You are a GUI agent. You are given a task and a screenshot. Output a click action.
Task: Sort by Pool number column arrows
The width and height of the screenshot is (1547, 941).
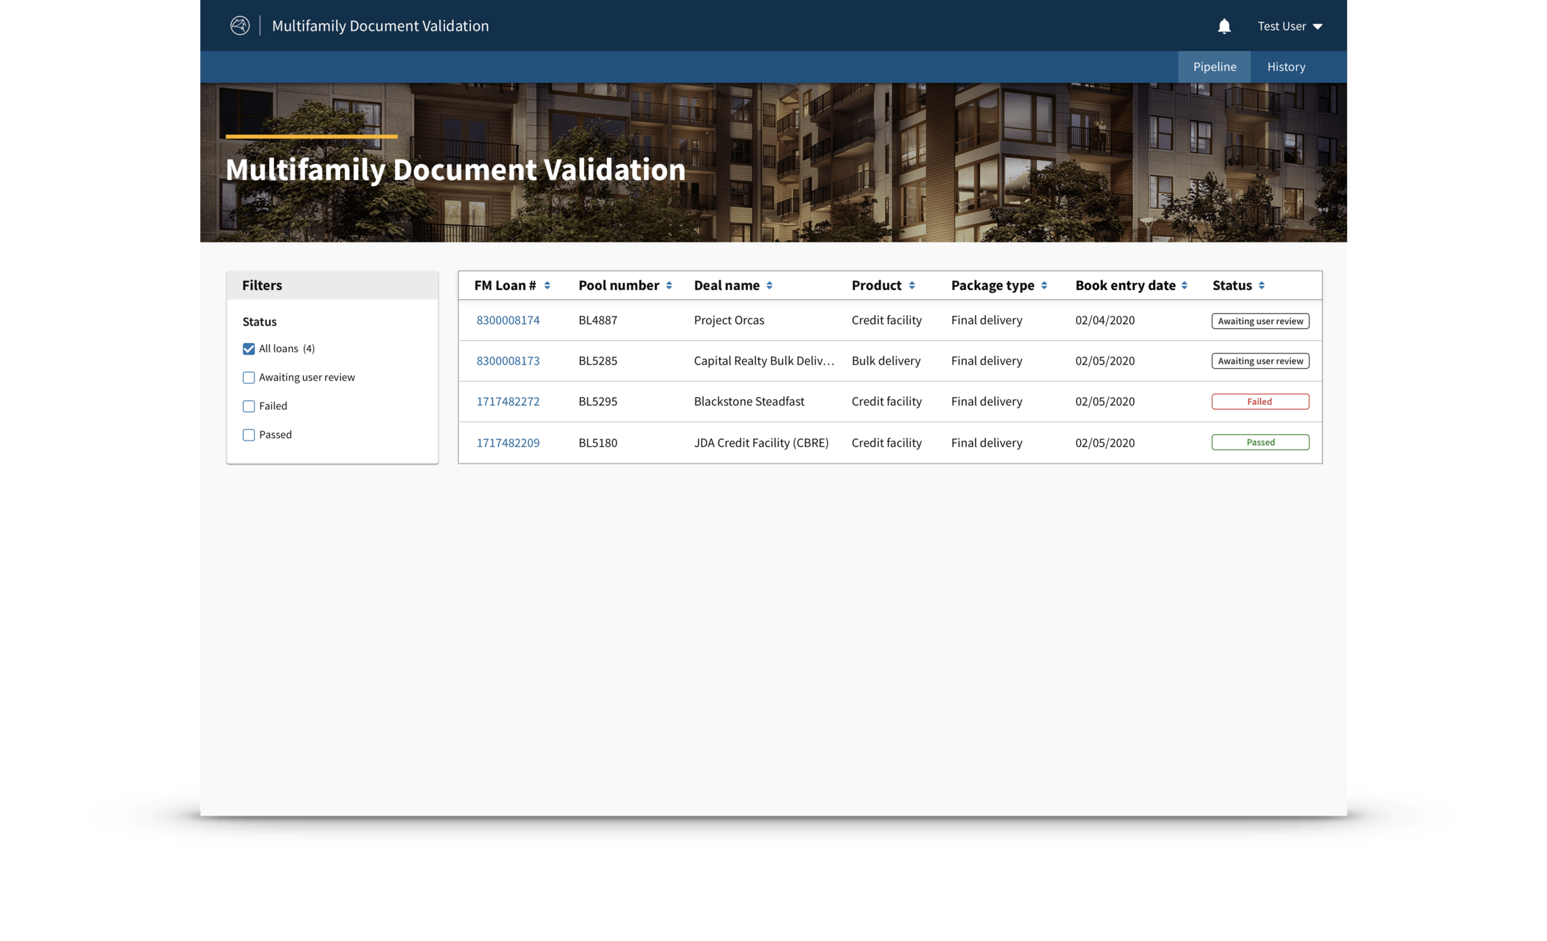coord(669,286)
